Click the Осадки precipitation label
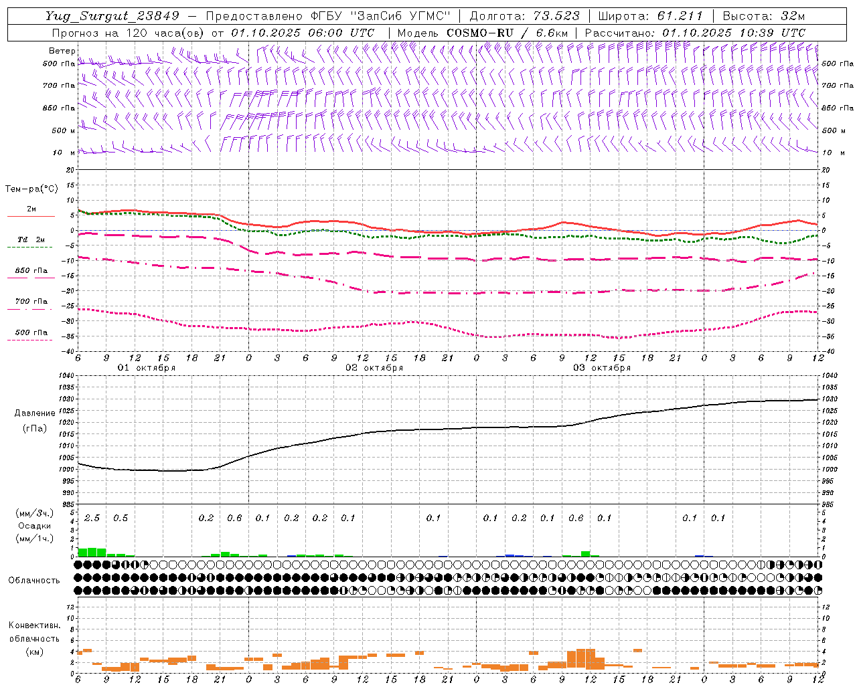 coord(35,526)
